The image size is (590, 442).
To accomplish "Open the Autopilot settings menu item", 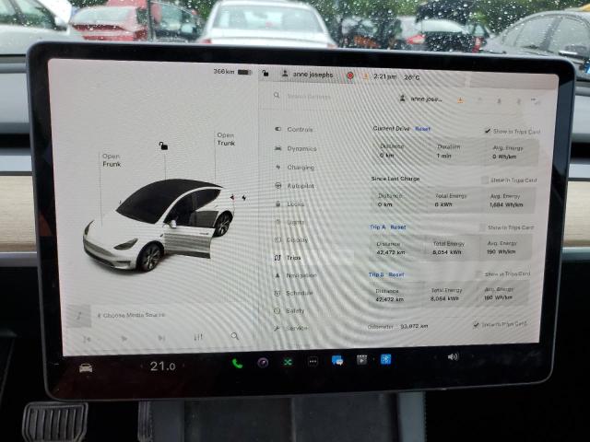I will tap(300, 186).
